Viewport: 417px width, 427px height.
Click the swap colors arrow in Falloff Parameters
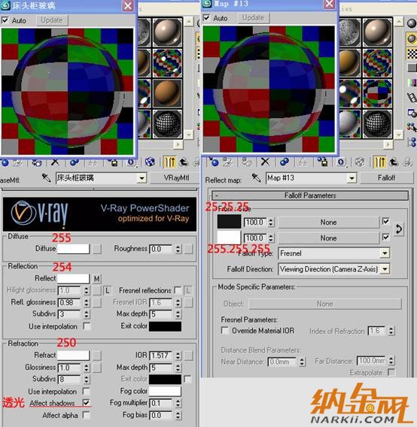pos(399,229)
